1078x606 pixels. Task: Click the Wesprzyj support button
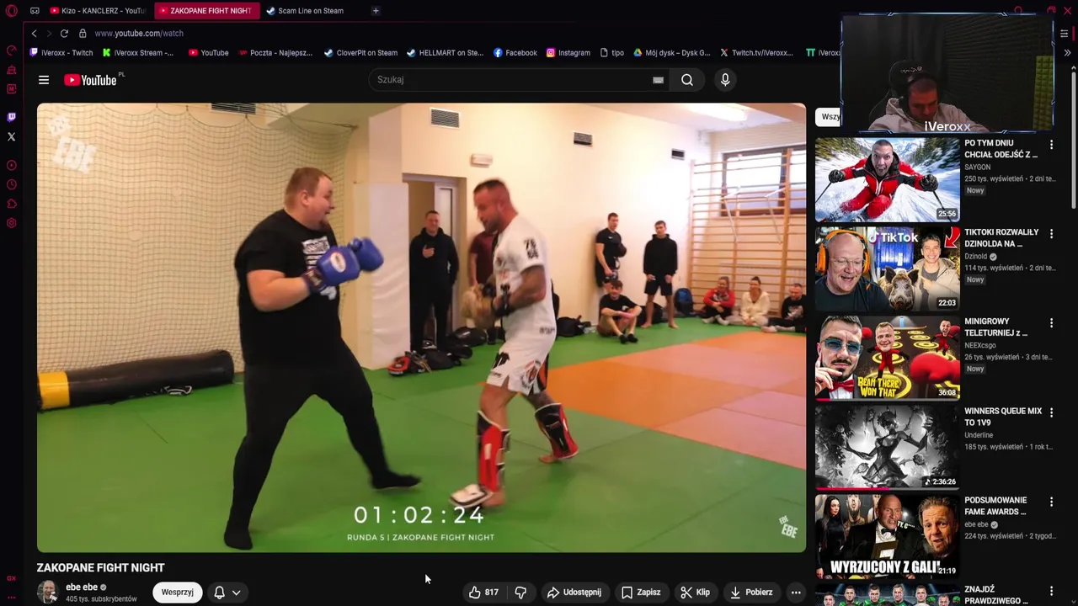point(178,593)
